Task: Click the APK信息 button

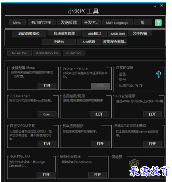Action: [x=89, y=42]
